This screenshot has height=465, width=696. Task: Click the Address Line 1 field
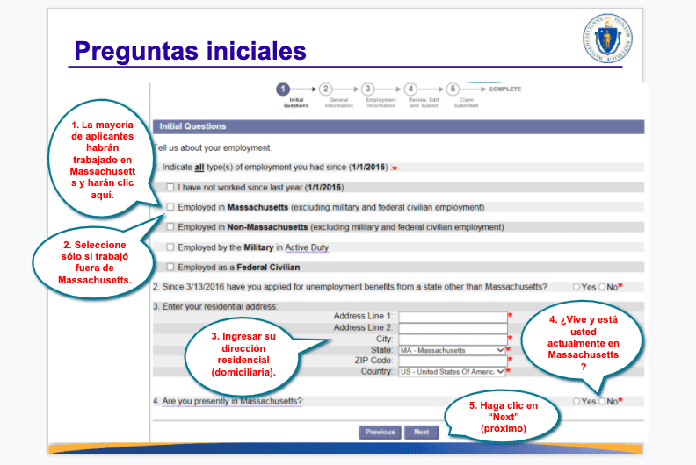[x=453, y=317]
